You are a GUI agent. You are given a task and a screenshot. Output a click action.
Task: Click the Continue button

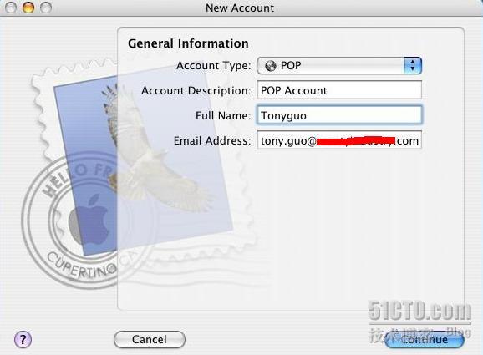425,340
